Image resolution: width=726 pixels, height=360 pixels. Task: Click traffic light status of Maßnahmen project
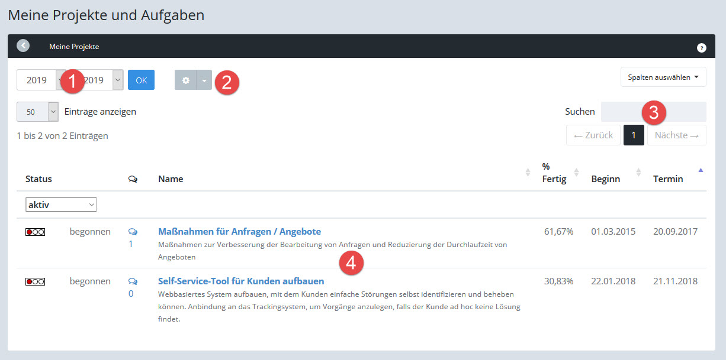tap(35, 232)
